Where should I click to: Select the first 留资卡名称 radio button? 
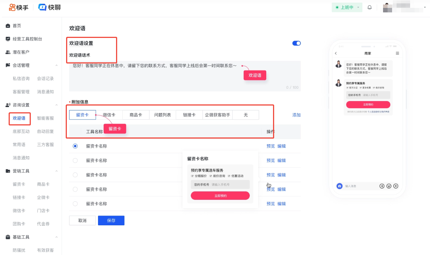click(75, 146)
